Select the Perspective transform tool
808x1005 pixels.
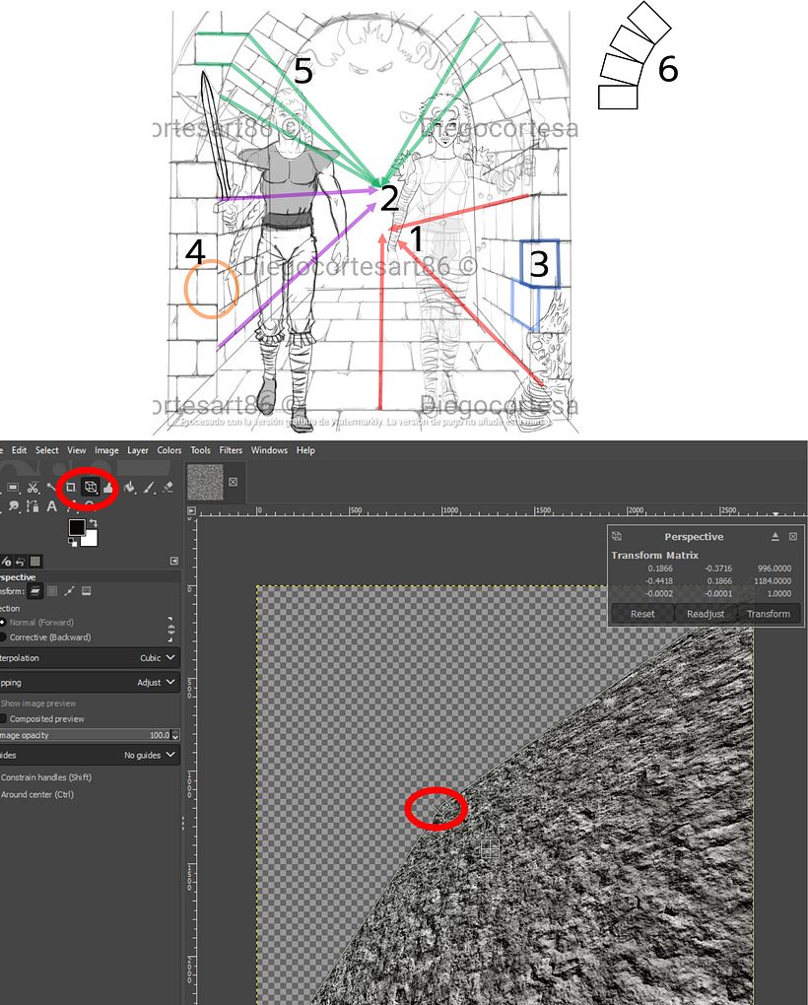(91, 487)
